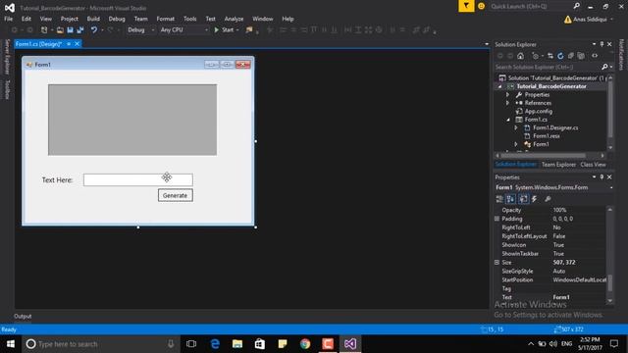
Task: Expand the Padding property row
Action: (x=497, y=219)
